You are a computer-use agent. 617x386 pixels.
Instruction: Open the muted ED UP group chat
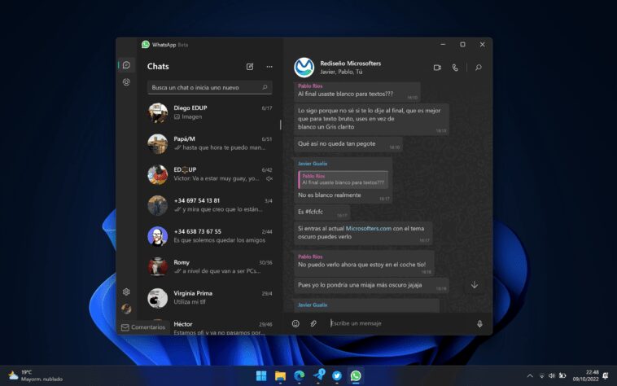point(209,174)
